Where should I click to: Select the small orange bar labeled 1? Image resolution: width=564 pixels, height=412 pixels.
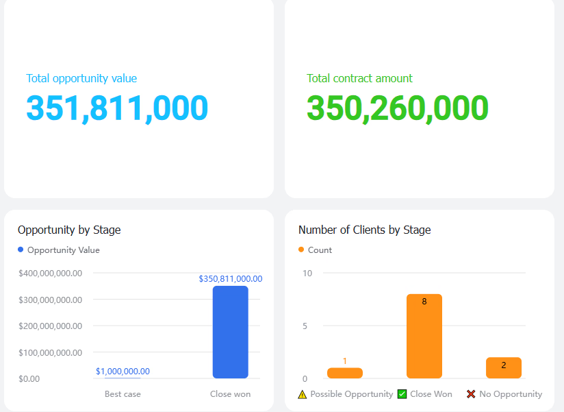click(344, 373)
